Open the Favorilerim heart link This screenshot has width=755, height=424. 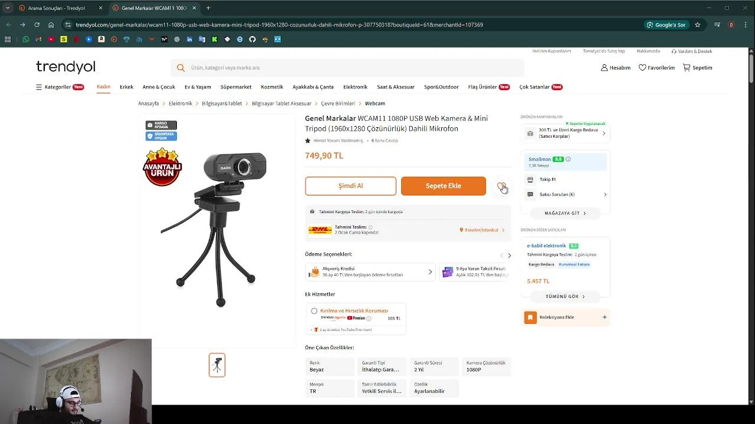(656, 68)
